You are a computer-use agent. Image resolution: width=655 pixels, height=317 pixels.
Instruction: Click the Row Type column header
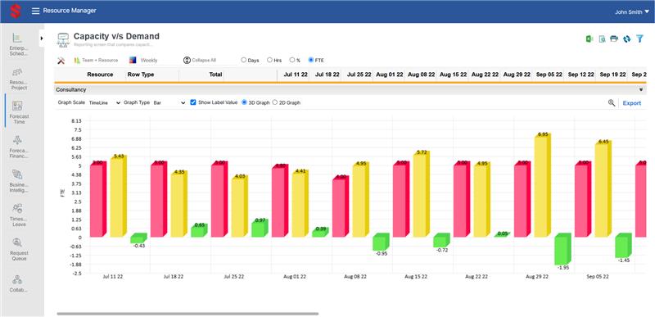click(140, 75)
